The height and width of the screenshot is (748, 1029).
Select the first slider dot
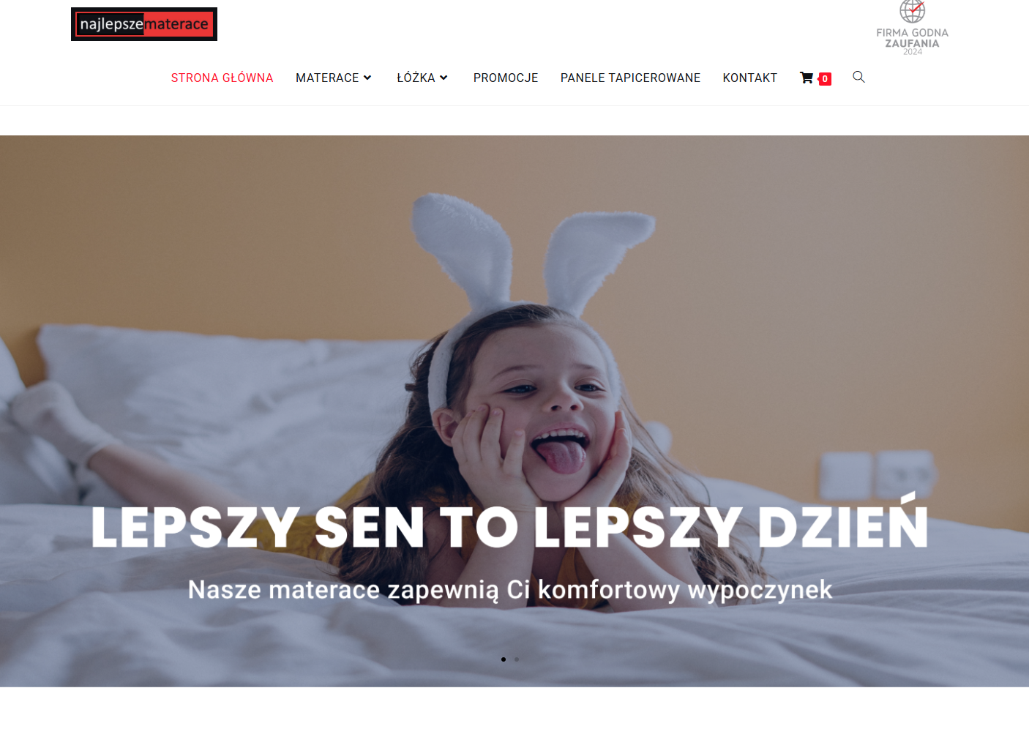click(x=504, y=659)
